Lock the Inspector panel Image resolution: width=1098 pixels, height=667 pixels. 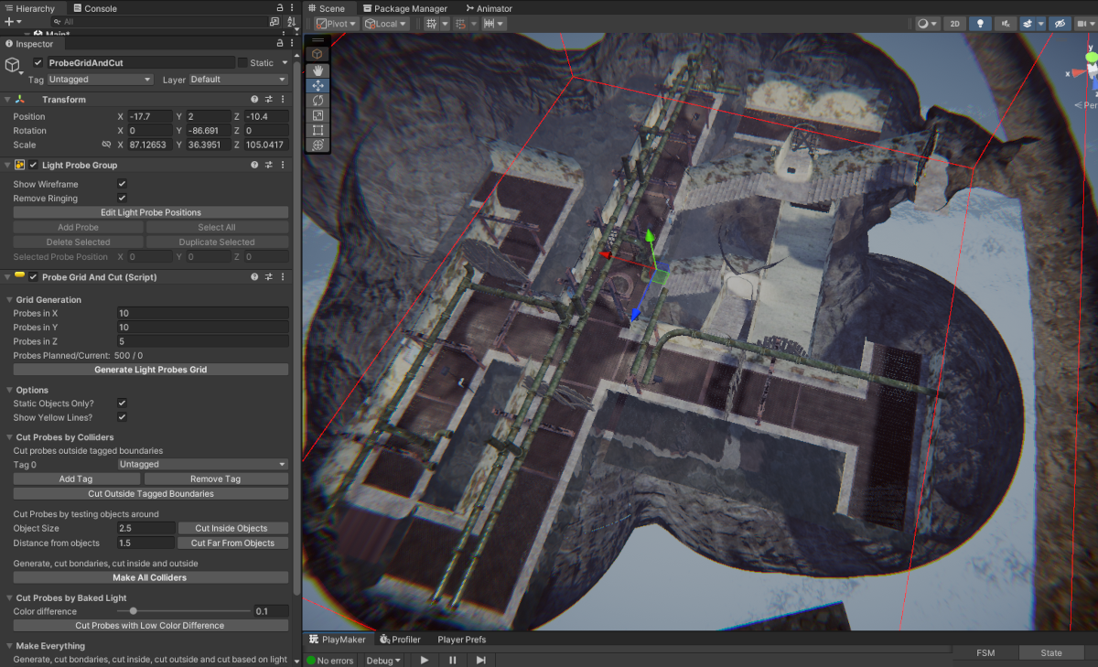click(x=280, y=43)
